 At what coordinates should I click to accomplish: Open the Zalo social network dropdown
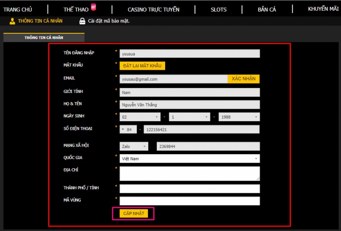[134, 146]
